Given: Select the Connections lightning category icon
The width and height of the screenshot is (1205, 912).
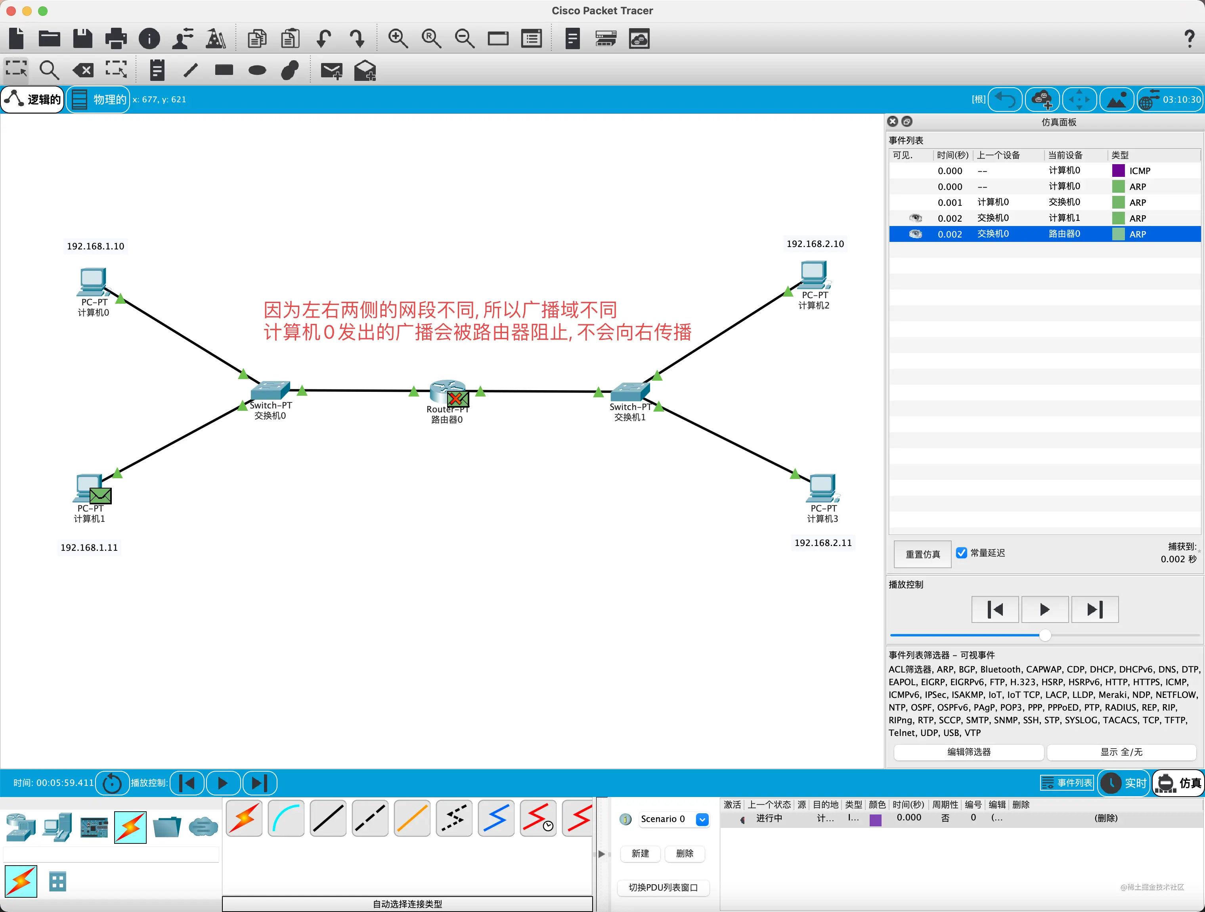Looking at the screenshot, I should [x=130, y=827].
